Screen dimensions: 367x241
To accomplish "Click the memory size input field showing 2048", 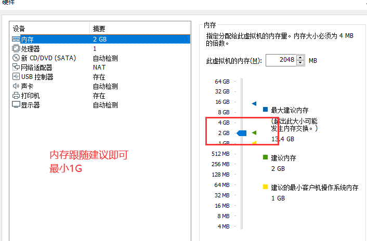I will coord(281,60).
